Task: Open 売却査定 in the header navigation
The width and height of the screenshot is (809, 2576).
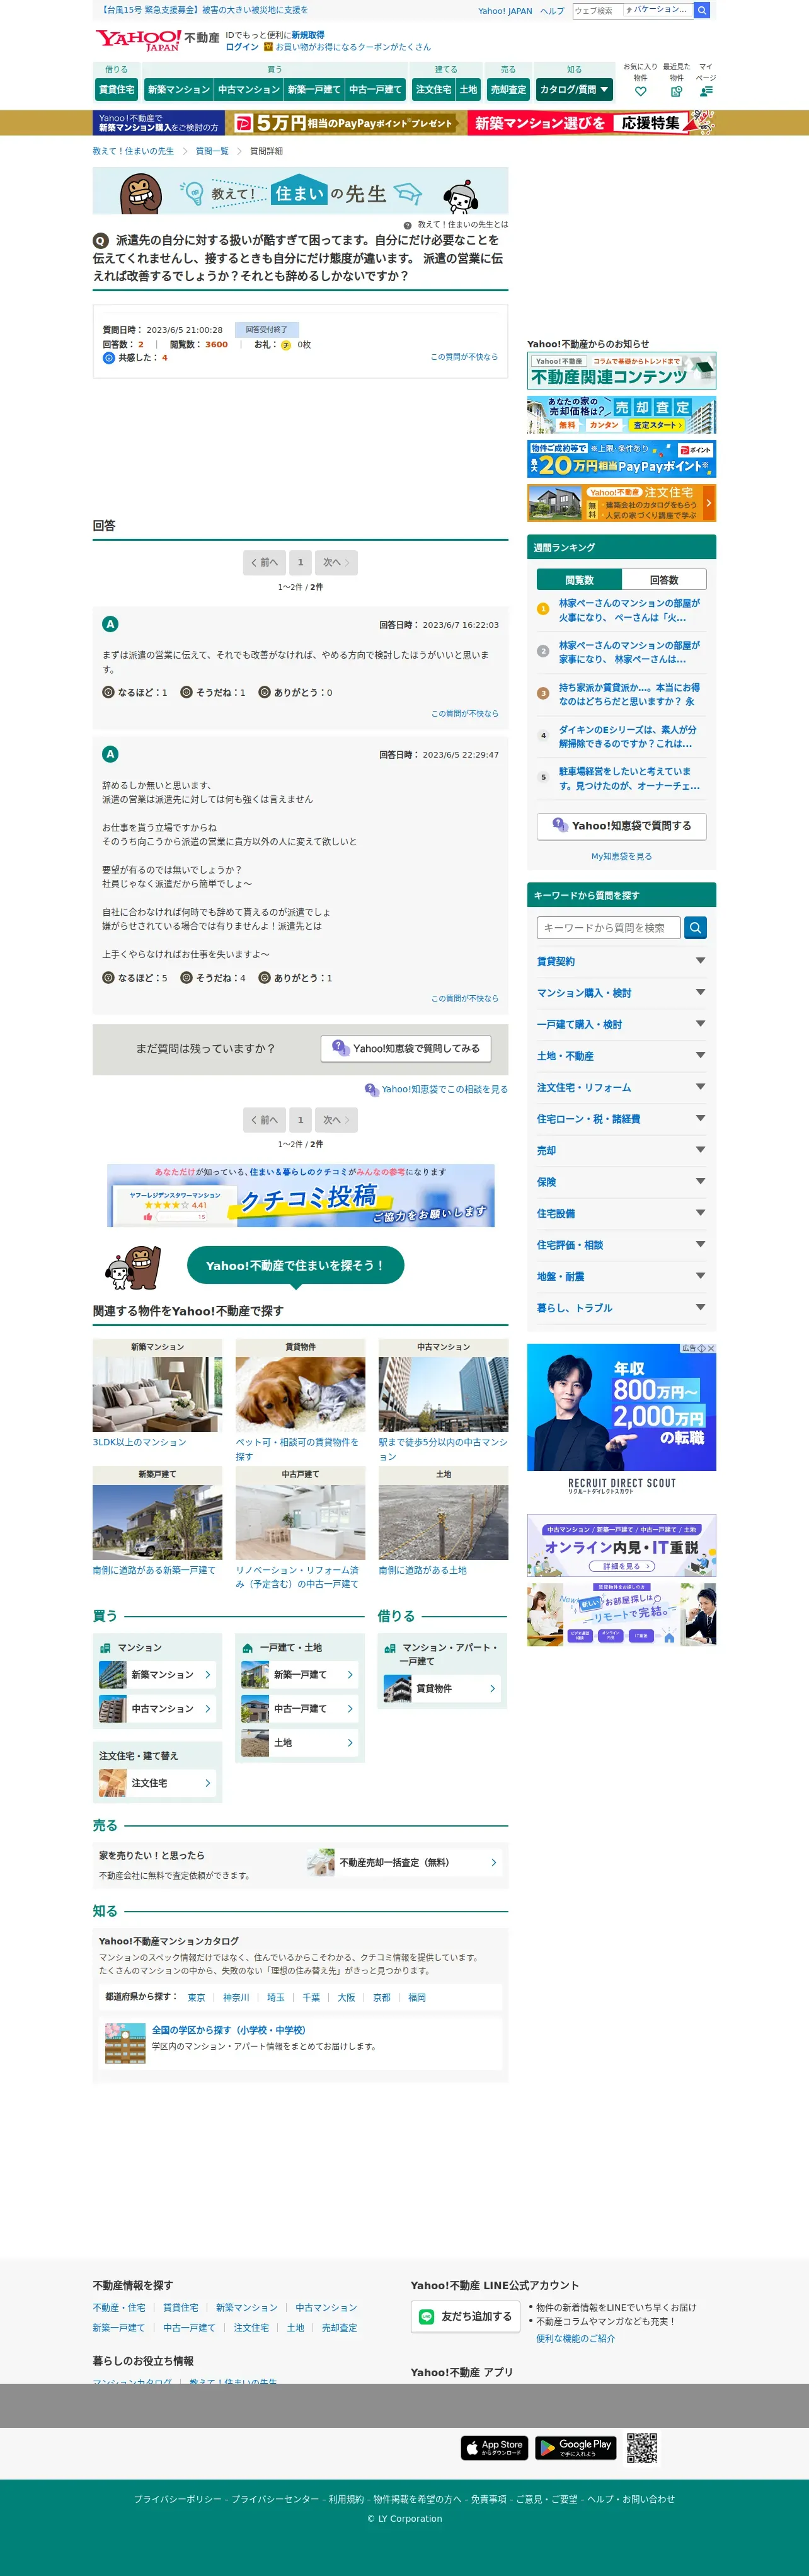Action: [x=508, y=90]
